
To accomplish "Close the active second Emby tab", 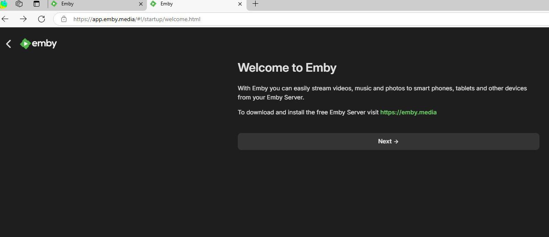I will [x=240, y=4].
